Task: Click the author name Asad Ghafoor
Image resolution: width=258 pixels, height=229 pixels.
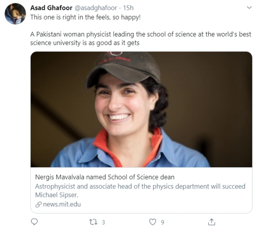Action: [51, 8]
